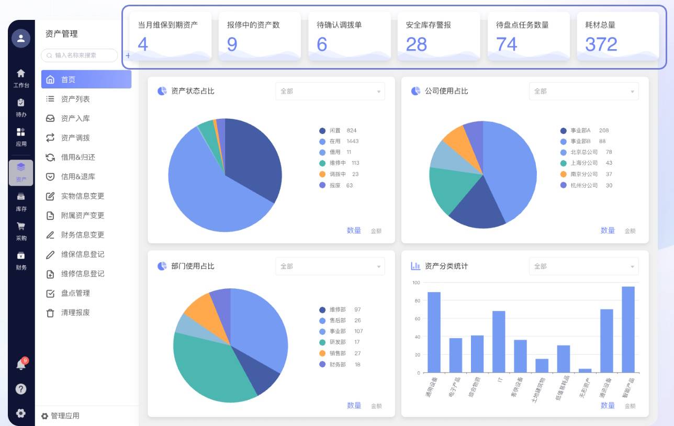
Task: Open the settings gear in dark sidebar
Action: pos(21,413)
